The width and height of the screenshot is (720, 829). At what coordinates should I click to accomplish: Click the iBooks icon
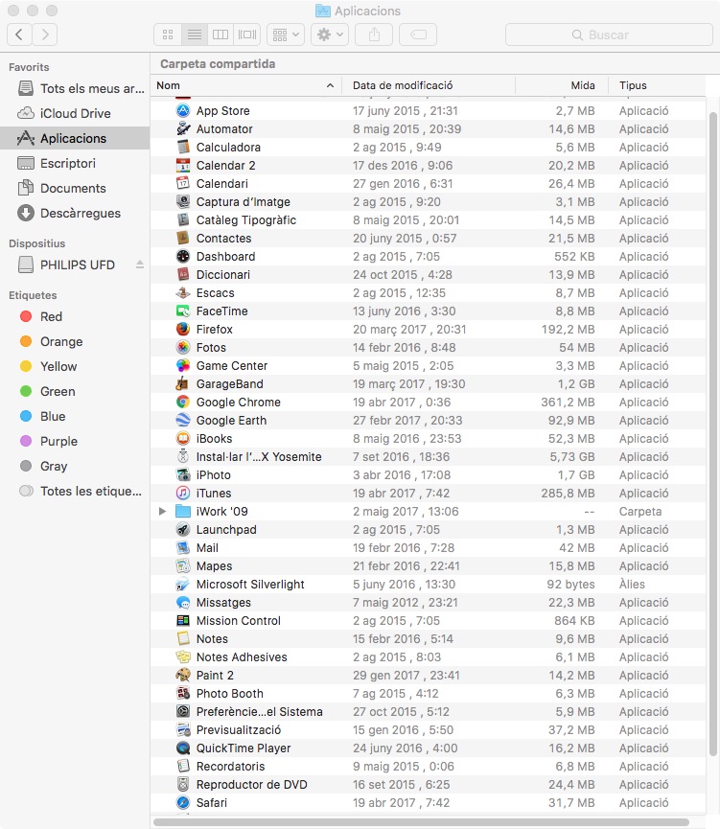(183, 438)
